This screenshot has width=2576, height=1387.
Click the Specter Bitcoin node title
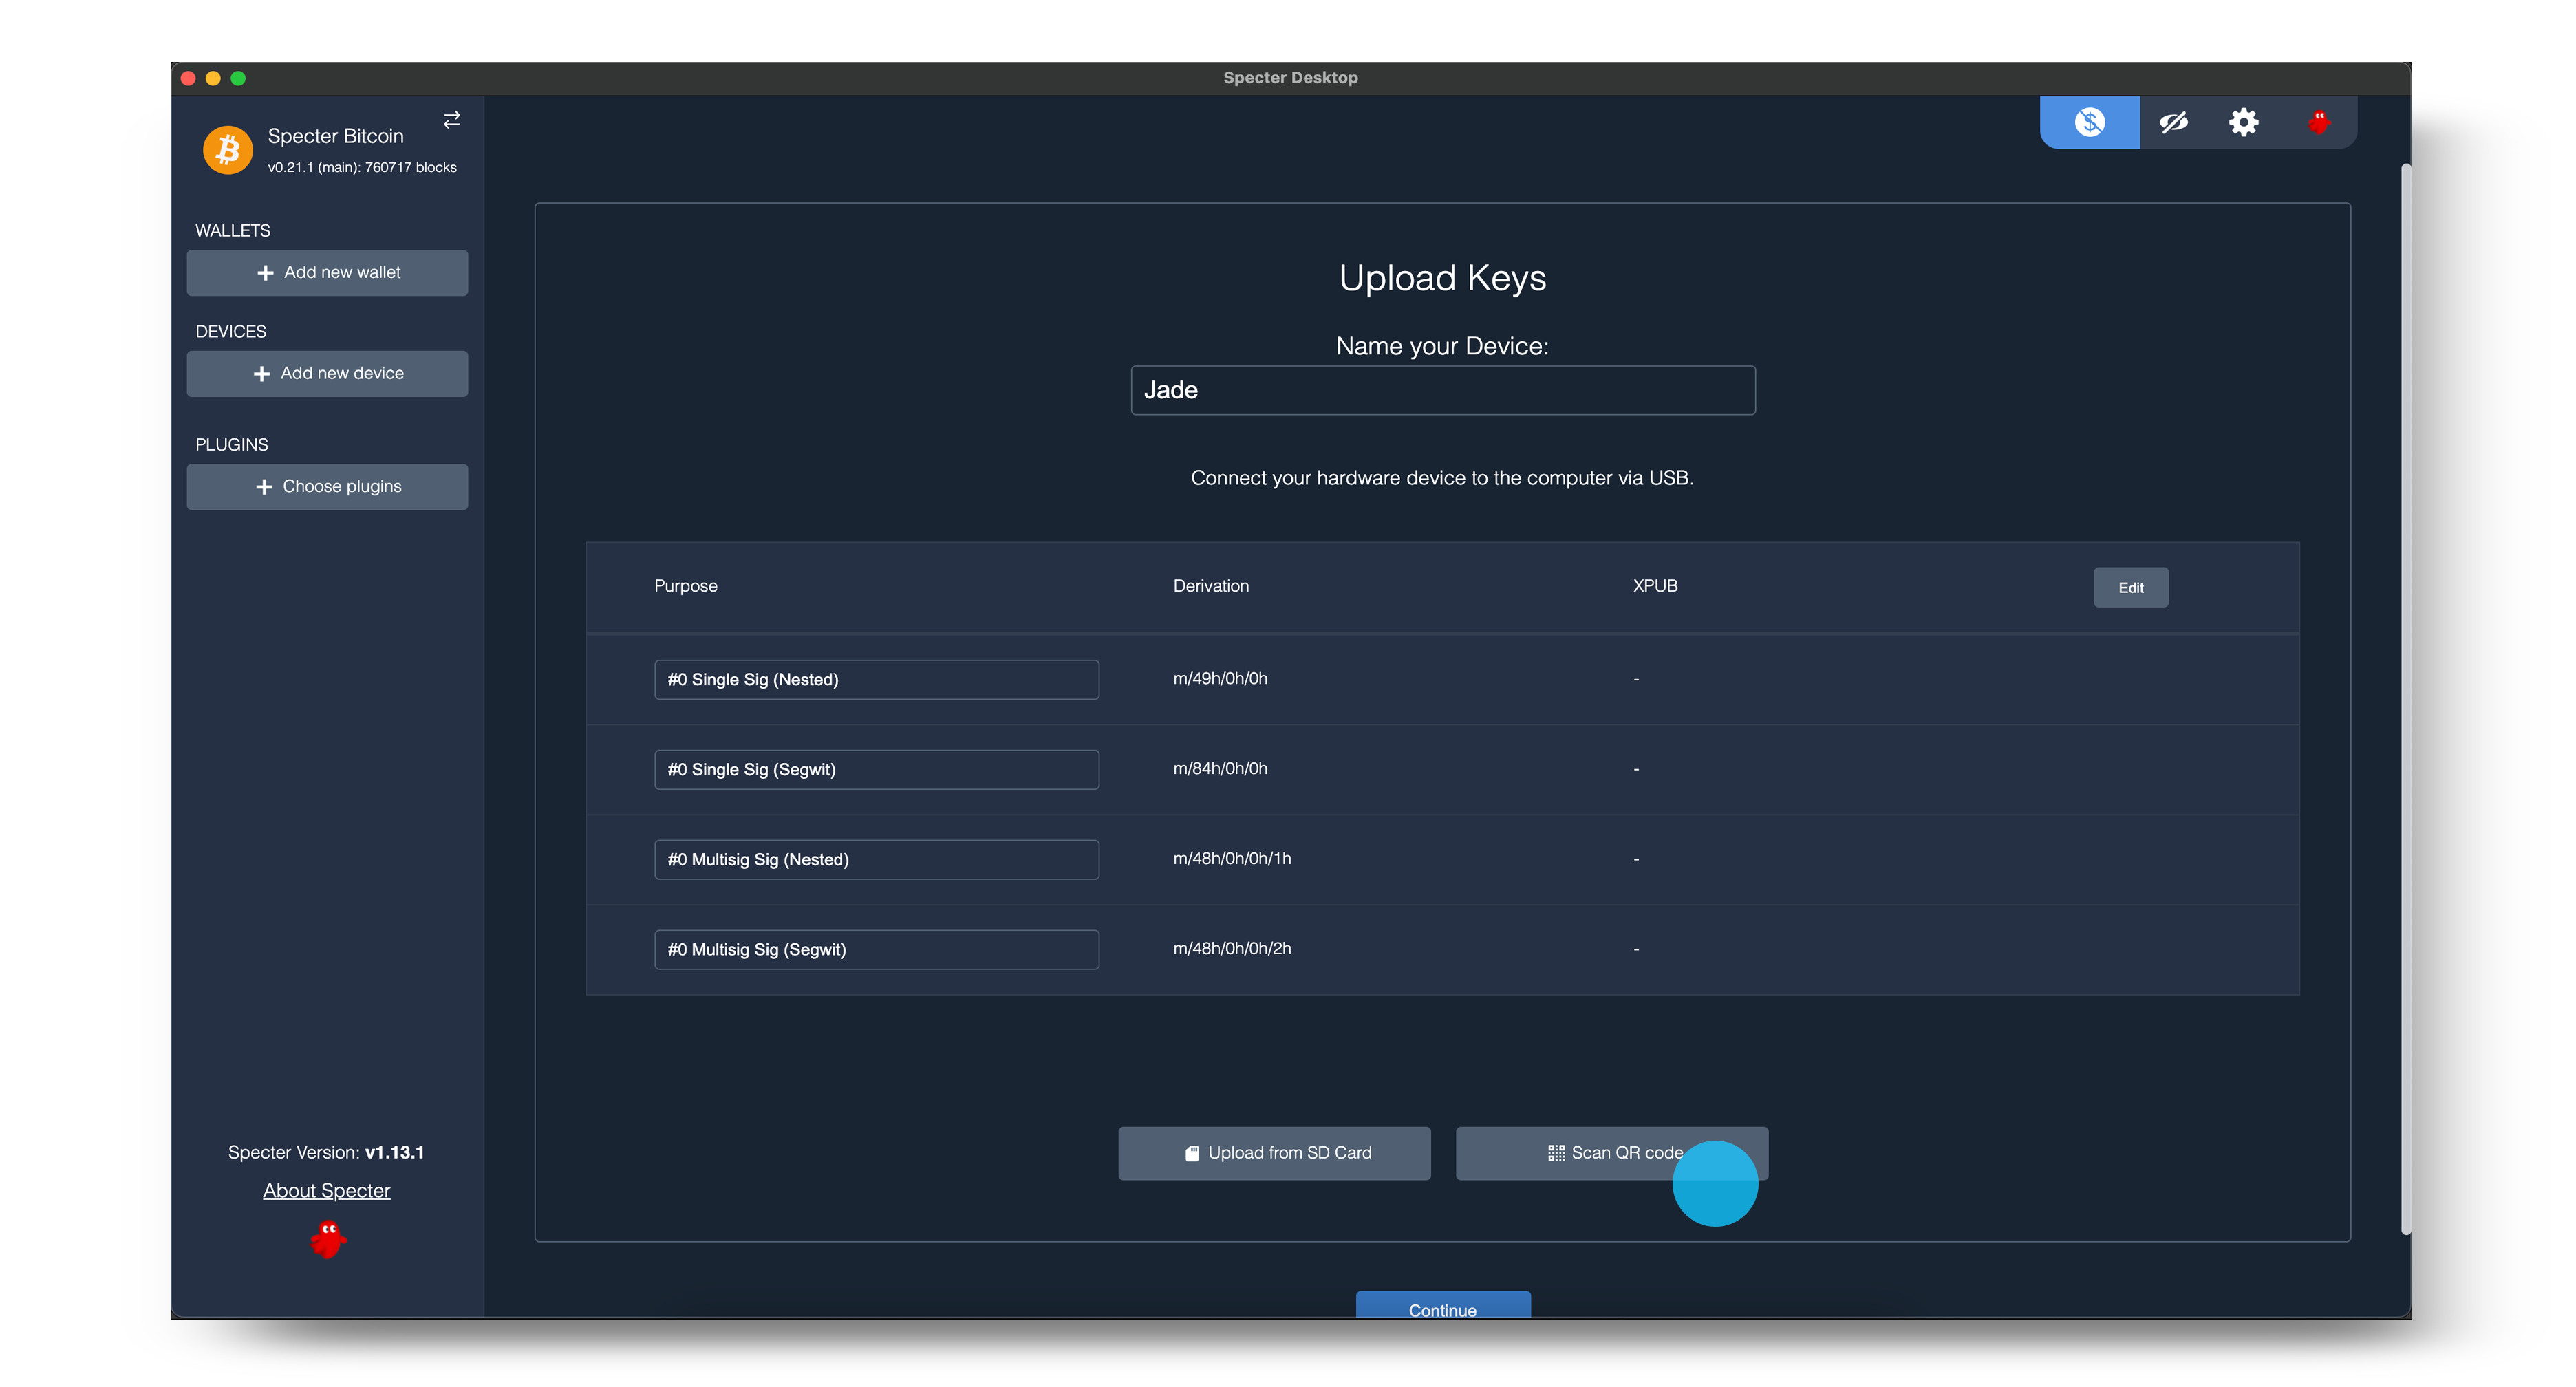(x=335, y=136)
